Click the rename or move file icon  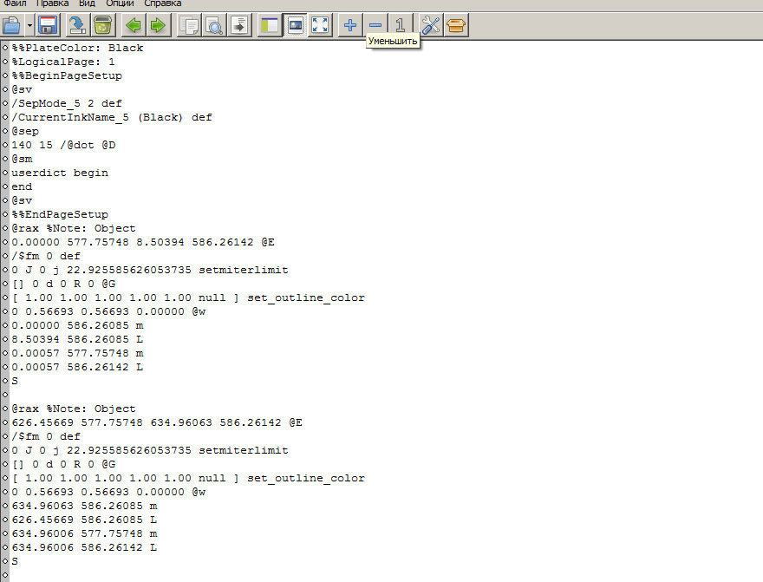[x=77, y=25]
